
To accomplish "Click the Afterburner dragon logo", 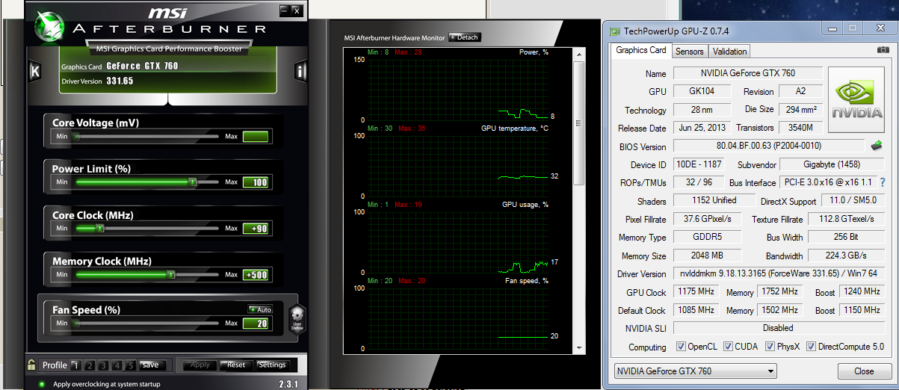I will coord(51,27).
